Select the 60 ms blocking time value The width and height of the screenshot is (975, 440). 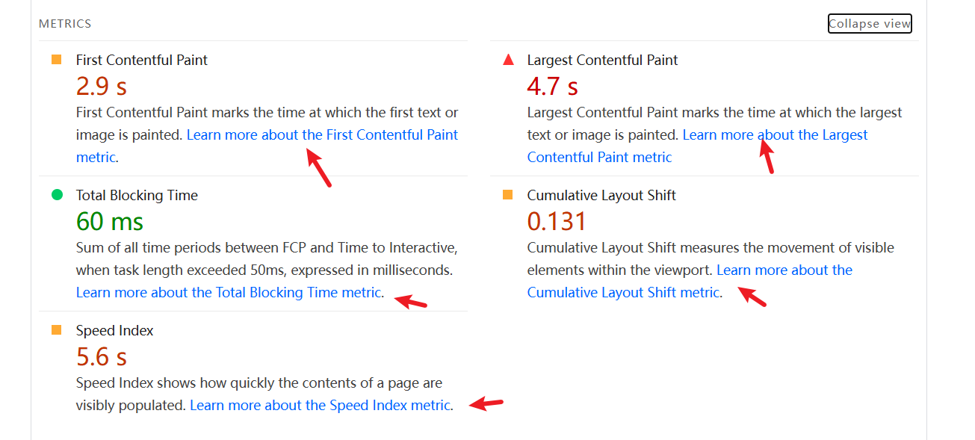(x=110, y=222)
